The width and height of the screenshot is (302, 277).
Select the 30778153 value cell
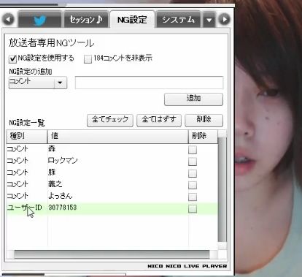click(118, 208)
